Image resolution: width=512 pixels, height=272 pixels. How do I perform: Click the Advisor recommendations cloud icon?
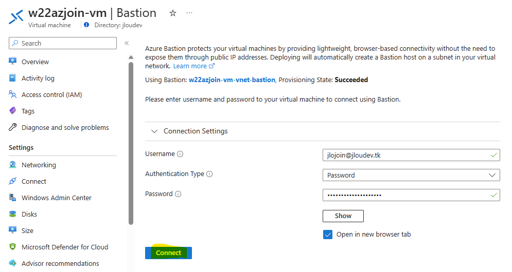pyautogui.click(x=13, y=263)
